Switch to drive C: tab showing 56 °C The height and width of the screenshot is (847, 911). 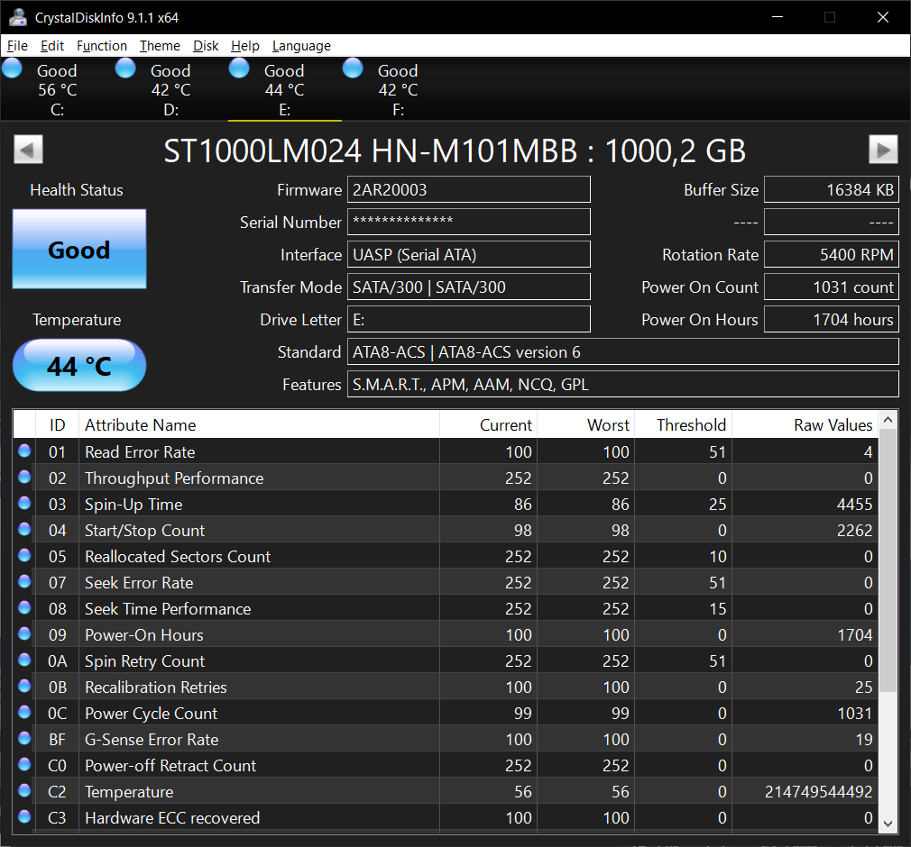[x=57, y=89]
